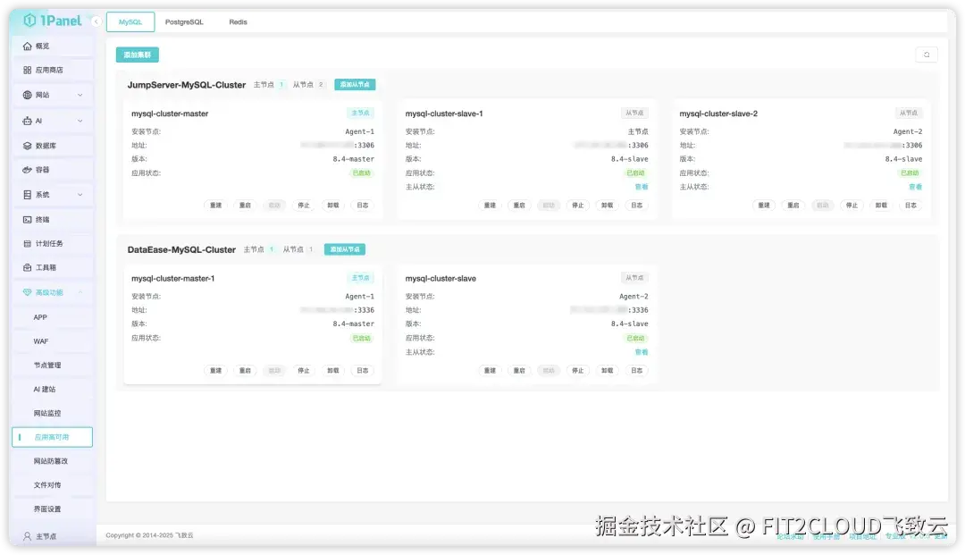Click 停止 on mysql-cluster-slave-2 card

852,206
